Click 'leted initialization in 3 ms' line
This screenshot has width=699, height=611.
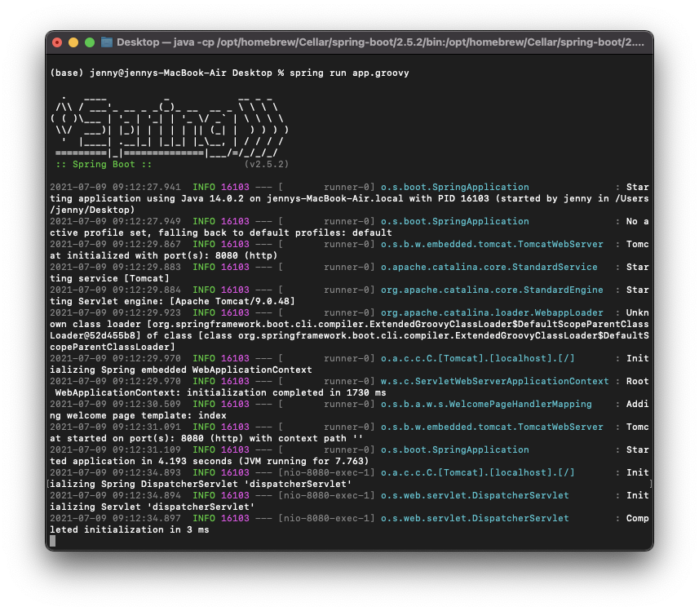coord(130,529)
